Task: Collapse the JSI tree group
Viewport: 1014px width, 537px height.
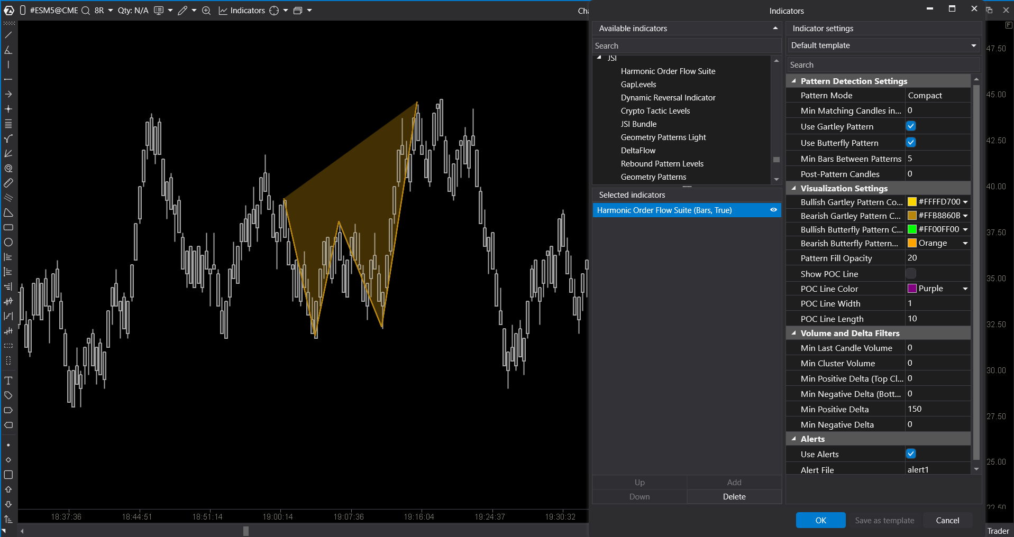Action: tap(599, 58)
